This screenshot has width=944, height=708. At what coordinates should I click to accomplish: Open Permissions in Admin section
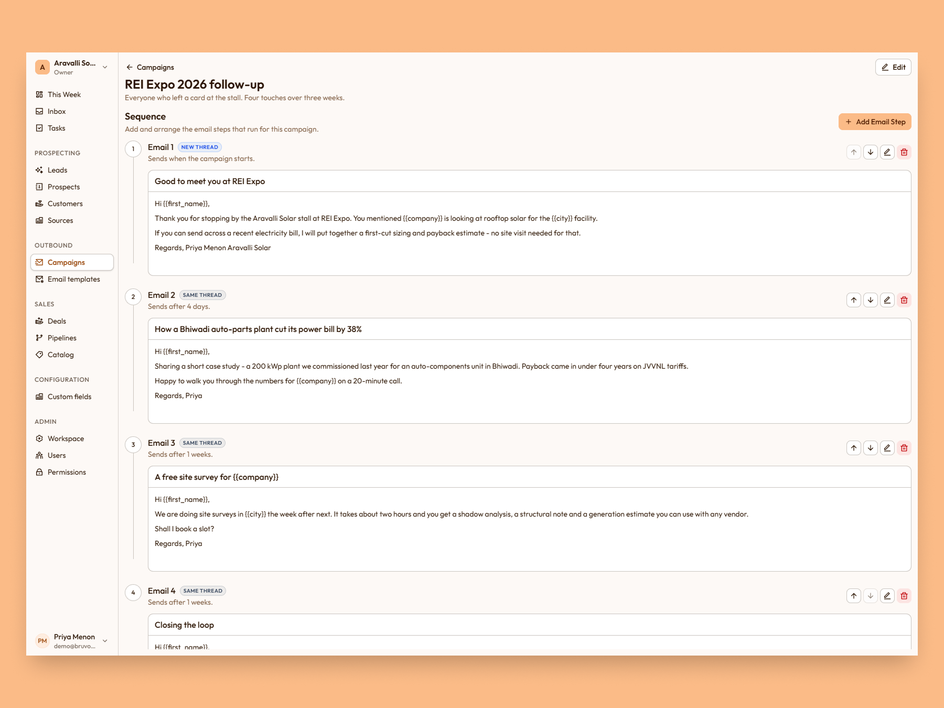pyautogui.click(x=72, y=472)
